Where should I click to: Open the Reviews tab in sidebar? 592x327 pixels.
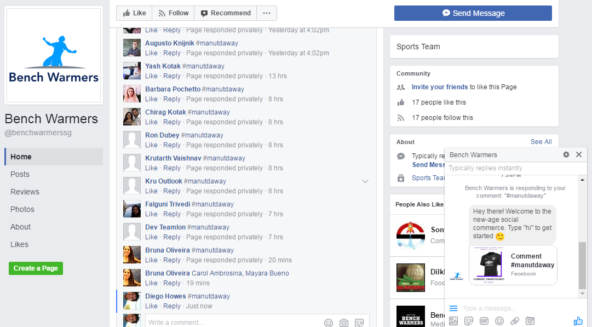coord(25,192)
